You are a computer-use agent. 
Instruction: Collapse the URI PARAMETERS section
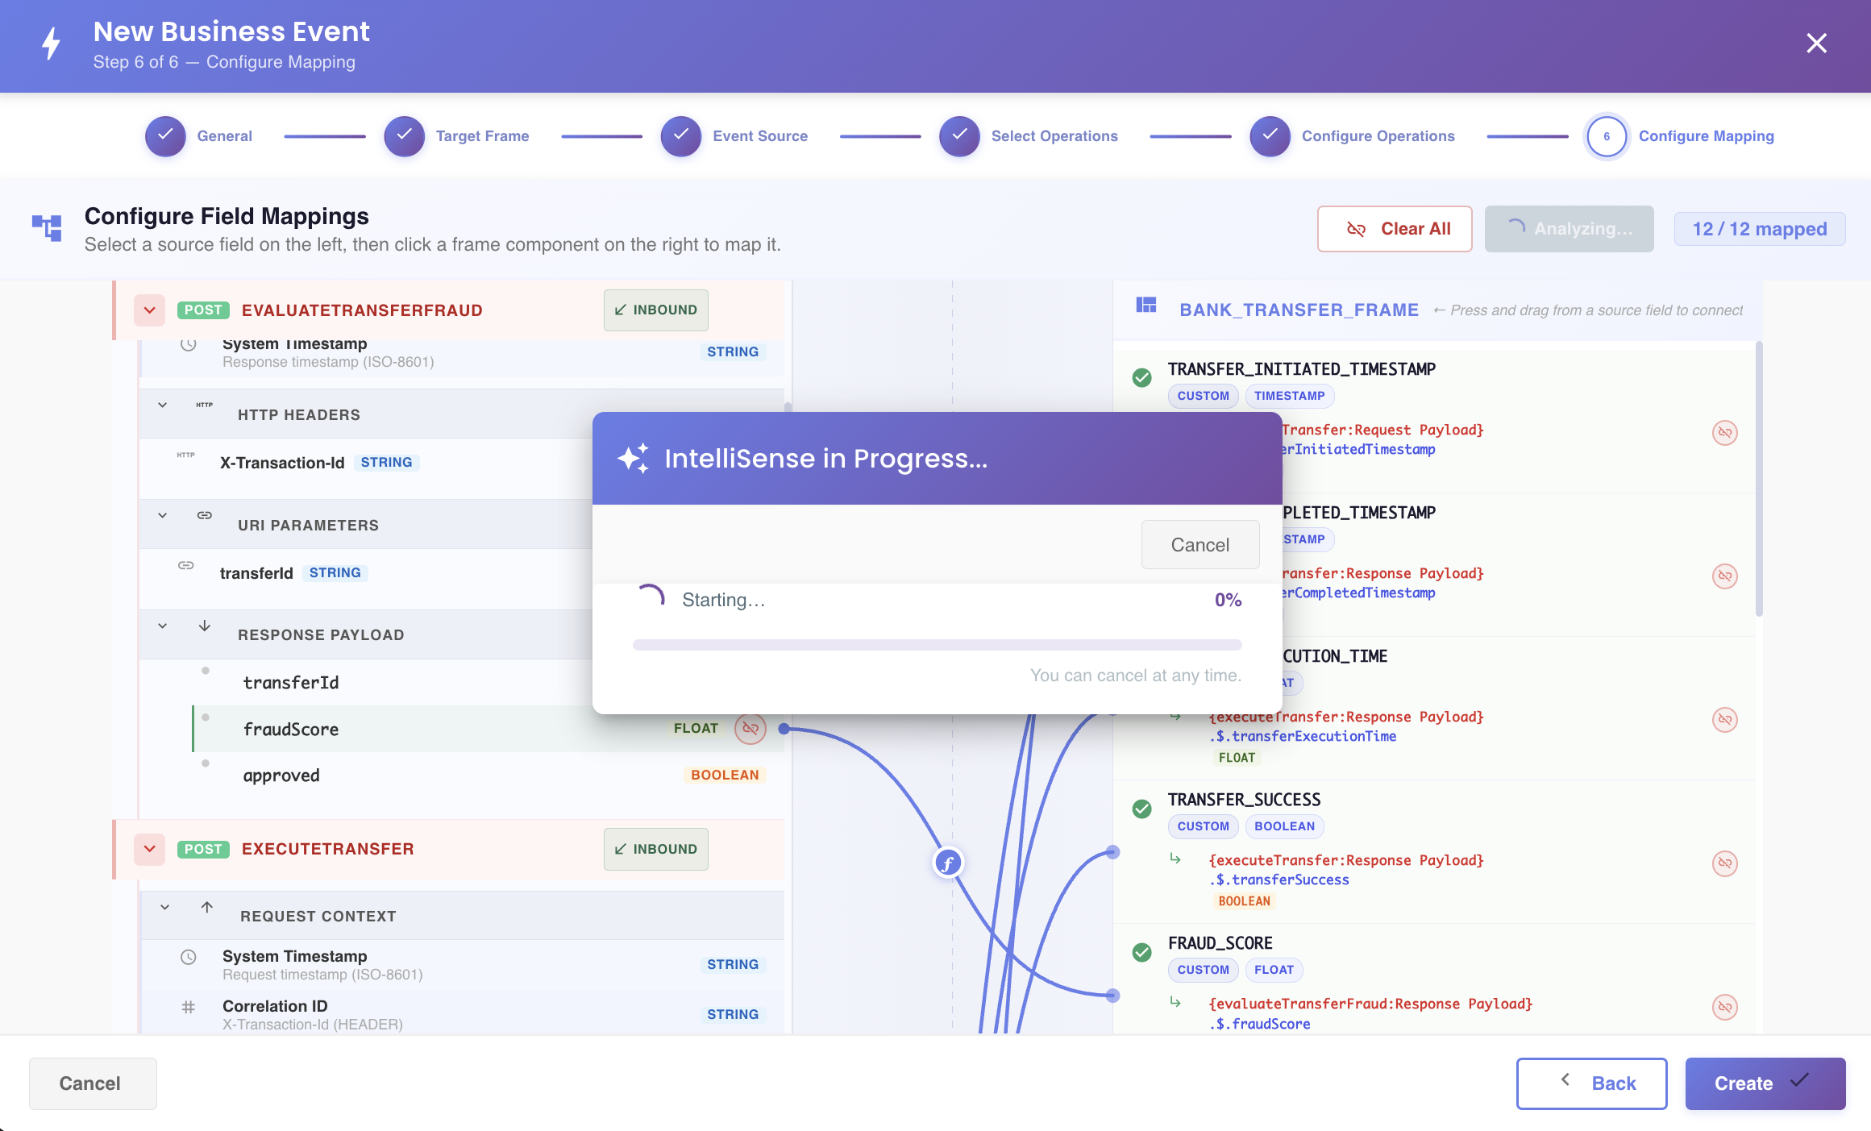tap(163, 515)
